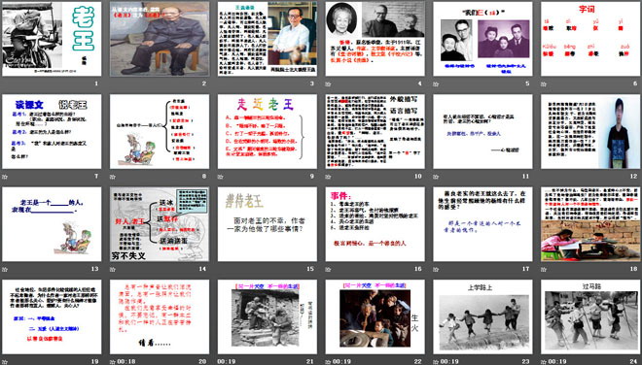The height and width of the screenshot is (365, 642).
Task: Click the animation star icon under slide 17
Action: click(436, 269)
